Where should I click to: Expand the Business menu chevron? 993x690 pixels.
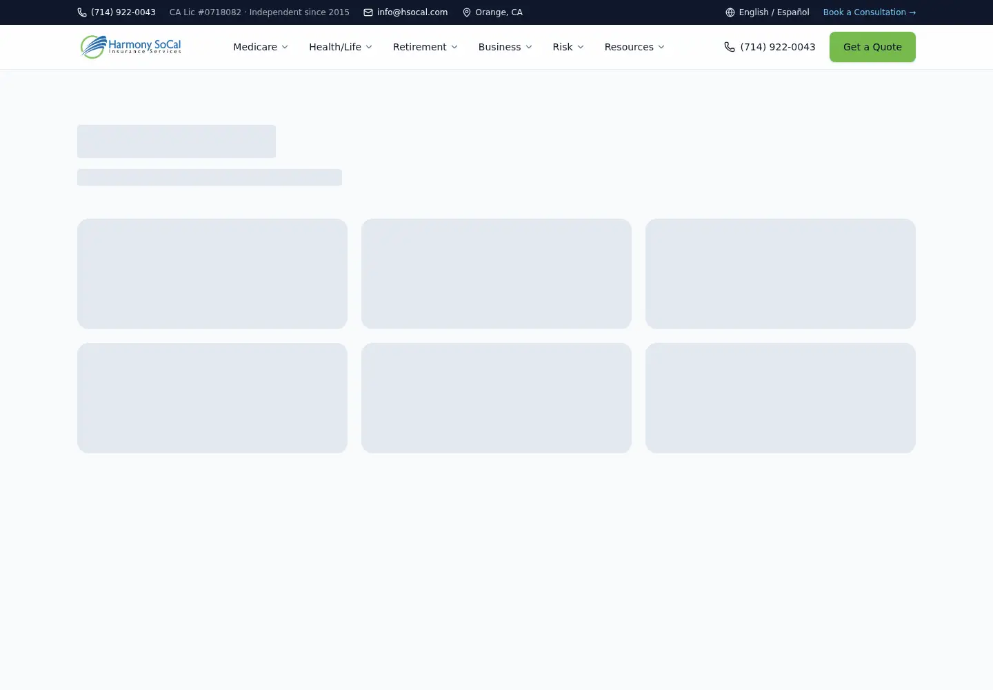click(x=529, y=47)
